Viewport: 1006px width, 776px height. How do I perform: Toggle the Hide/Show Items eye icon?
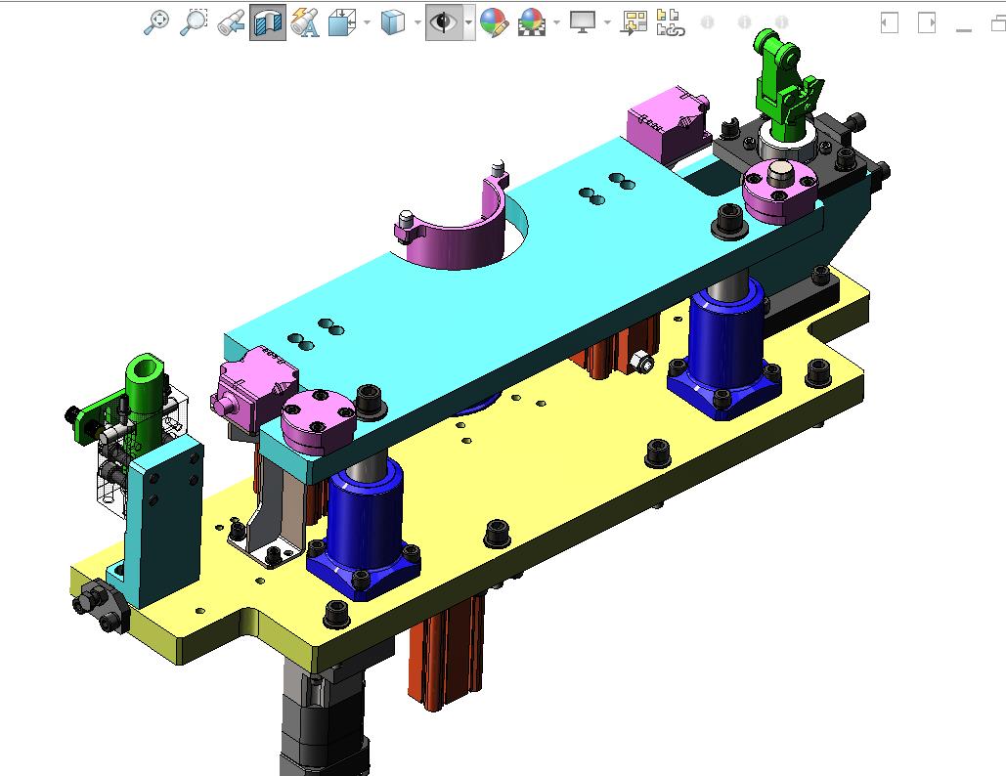click(x=443, y=23)
